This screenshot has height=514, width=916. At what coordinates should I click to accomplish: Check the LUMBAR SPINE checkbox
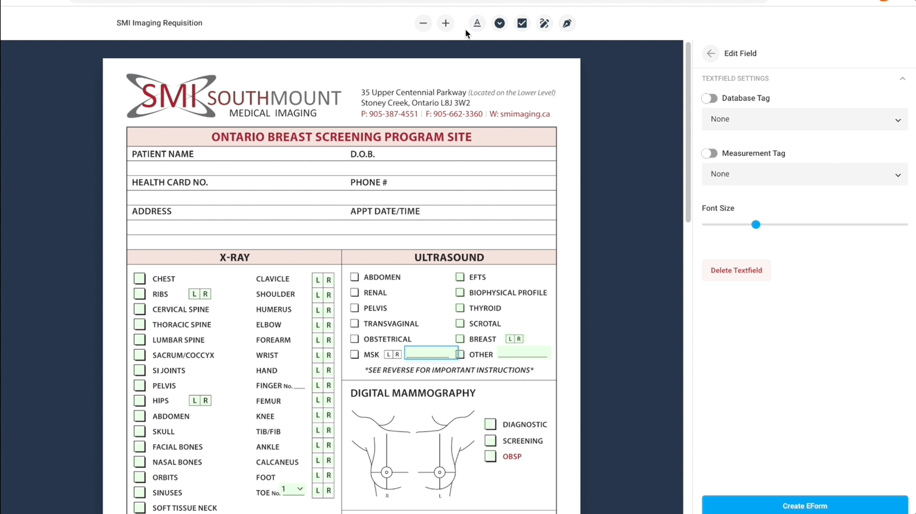(x=140, y=339)
